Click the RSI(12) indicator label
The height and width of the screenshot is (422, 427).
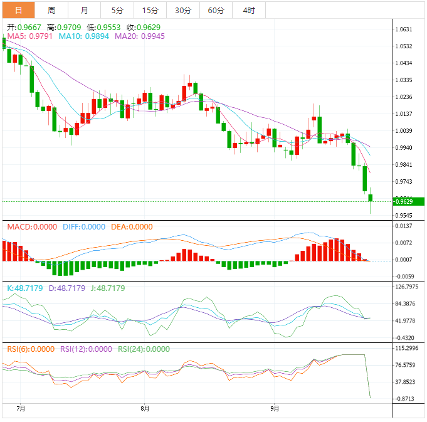pyautogui.click(x=86, y=349)
